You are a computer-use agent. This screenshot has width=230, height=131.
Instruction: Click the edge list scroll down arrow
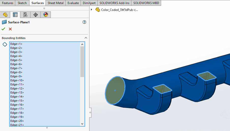(x=82, y=124)
